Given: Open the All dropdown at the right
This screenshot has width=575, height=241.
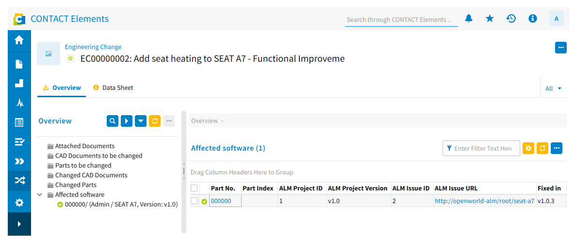Looking at the screenshot, I should 553,88.
